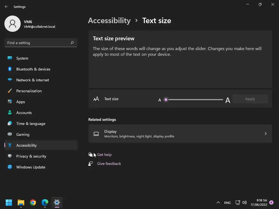279x209 pixels.
Task: Show hidden tray icons chevron
Action: (x=218, y=202)
